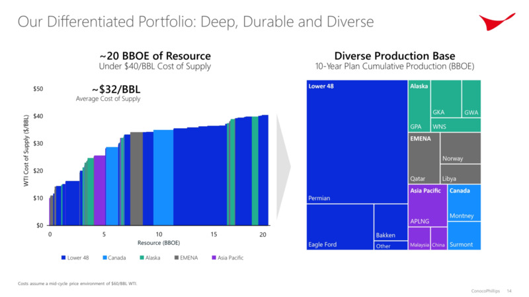Image resolution: width=529 pixels, height=297 pixels.
Task: Click the gray arrow between the charts
Action: [284, 167]
